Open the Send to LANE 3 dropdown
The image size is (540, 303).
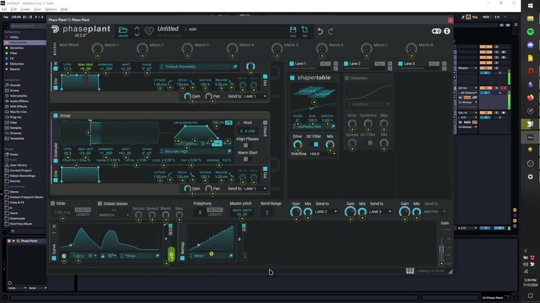point(381,212)
